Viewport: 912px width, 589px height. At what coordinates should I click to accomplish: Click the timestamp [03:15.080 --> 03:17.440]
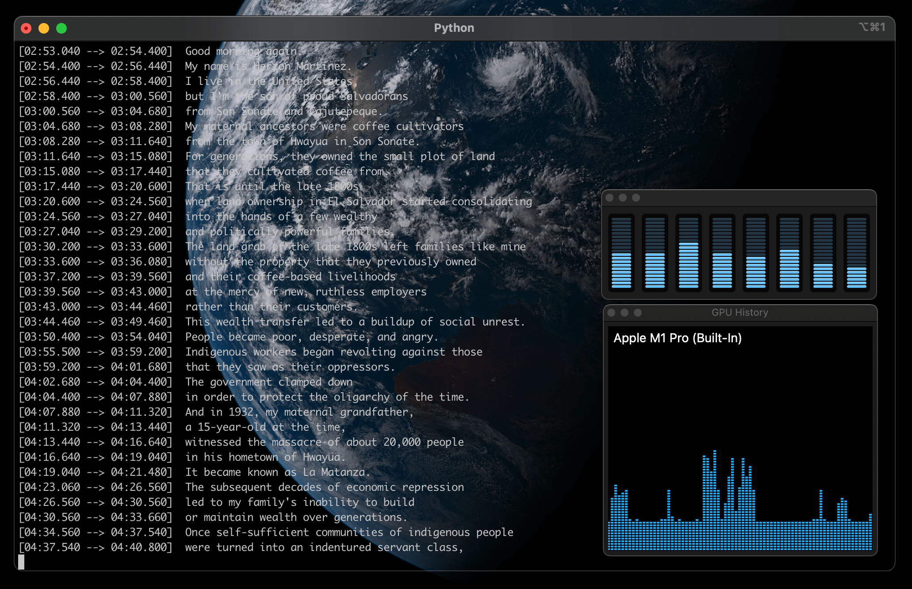[95, 172]
